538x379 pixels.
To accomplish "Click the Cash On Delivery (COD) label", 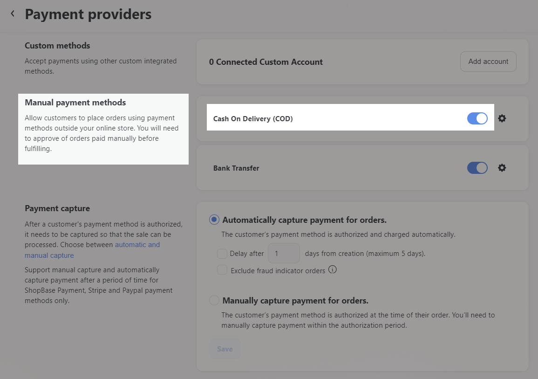I will [x=253, y=119].
